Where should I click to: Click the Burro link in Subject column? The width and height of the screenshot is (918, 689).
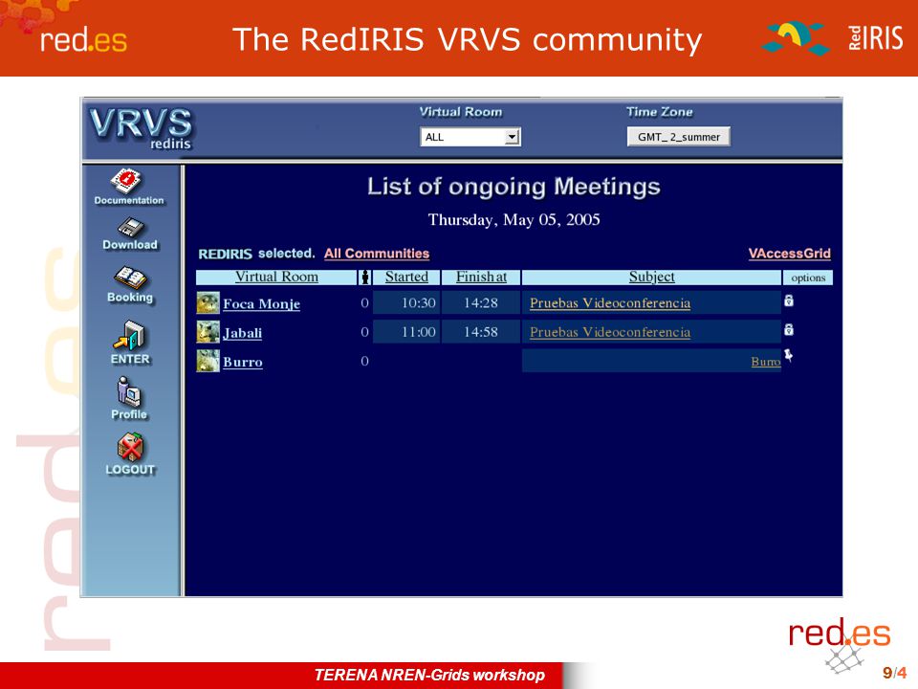pyautogui.click(x=766, y=362)
